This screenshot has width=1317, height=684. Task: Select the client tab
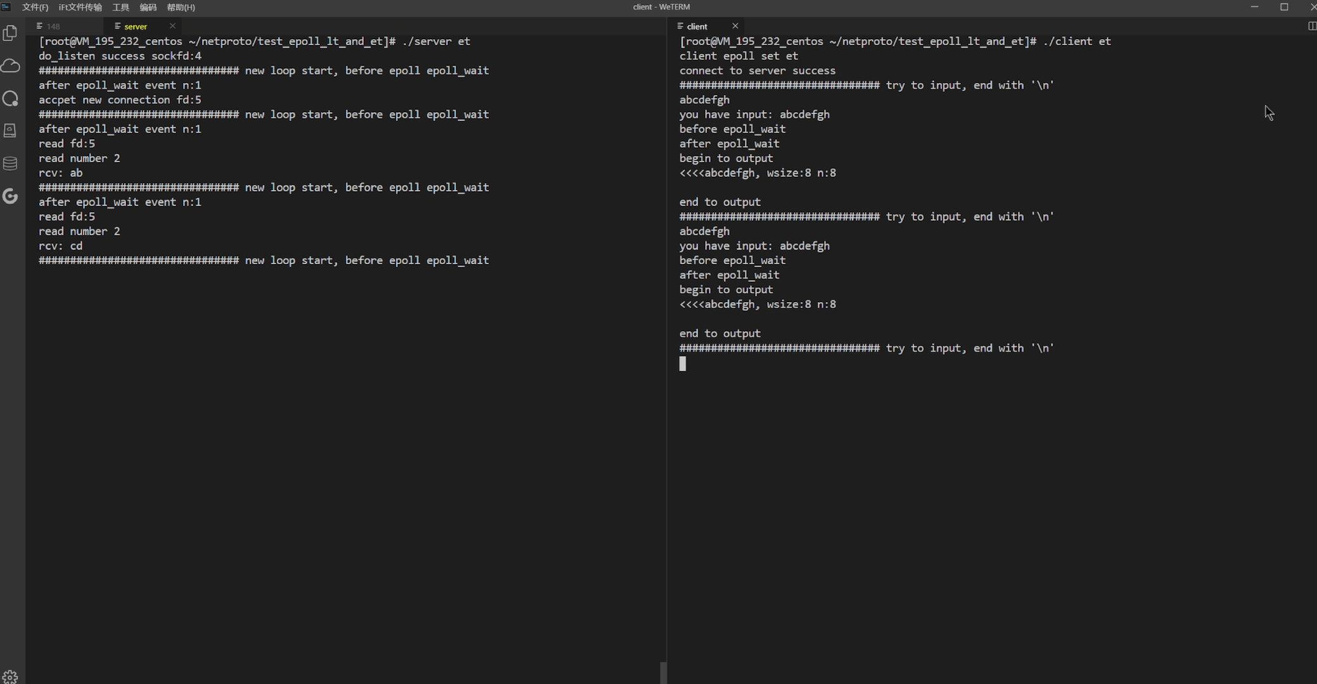coord(705,26)
